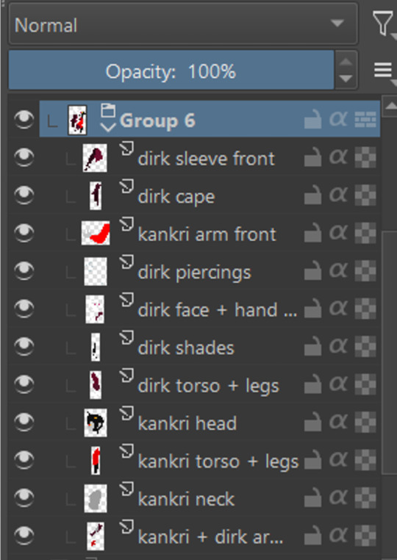Select the dirk shades layer
Image resolution: width=397 pixels, height=560 pixels.
point(185,347)
